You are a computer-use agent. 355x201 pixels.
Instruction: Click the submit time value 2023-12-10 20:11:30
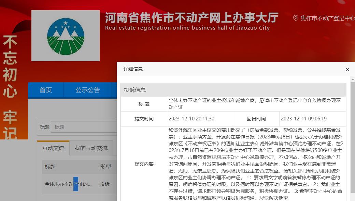pyautogui.click(x=191, y=119)
